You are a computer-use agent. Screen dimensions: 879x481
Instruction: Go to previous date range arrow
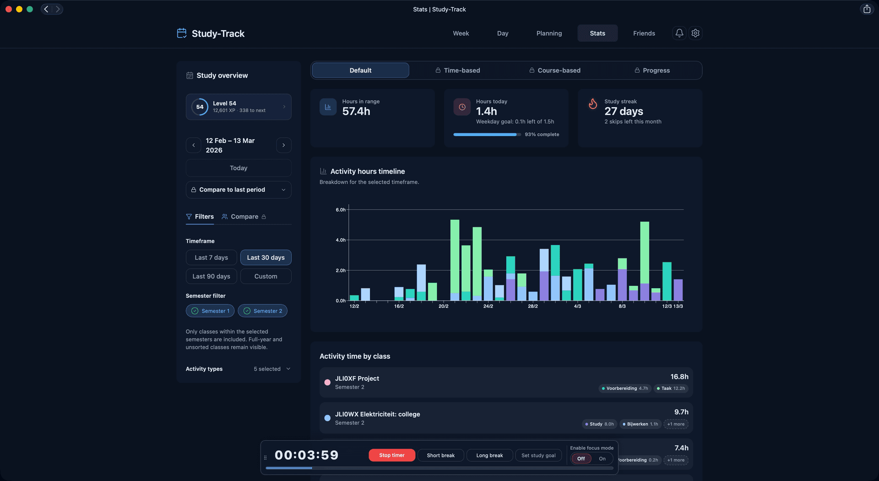(193, 145)
